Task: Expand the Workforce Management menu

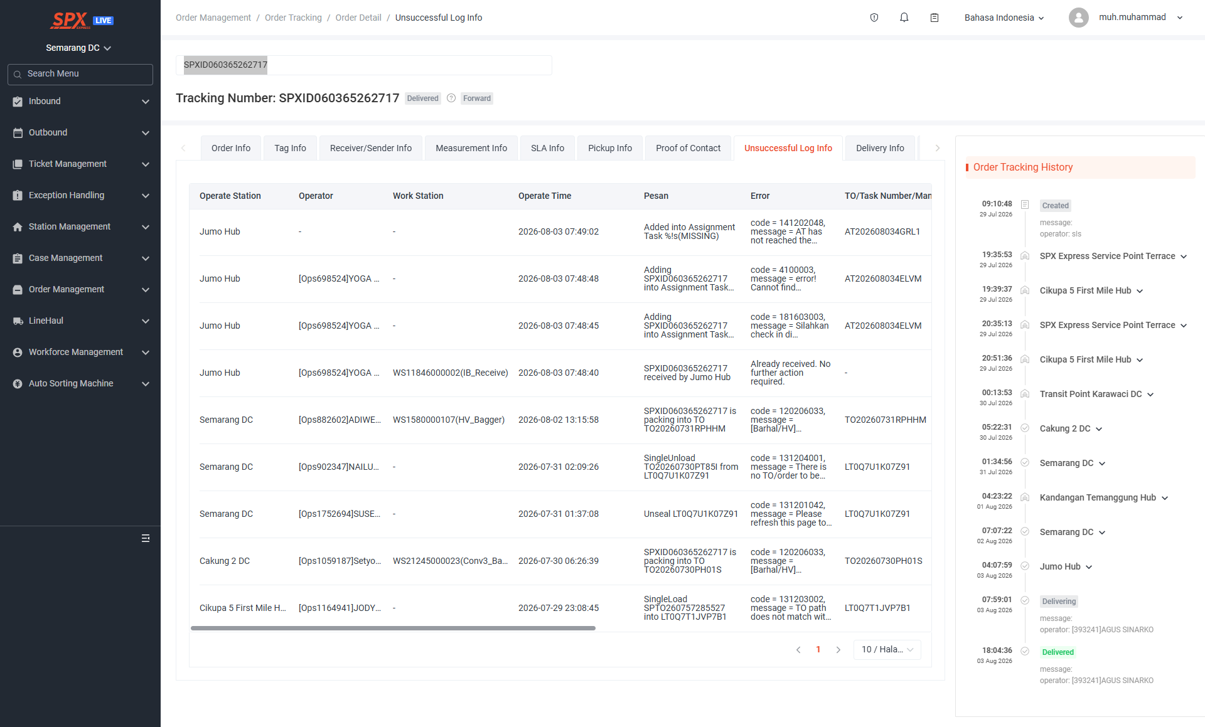Action: point(146,353)
